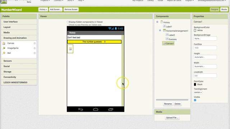The height and width of the screenshot is (129, 230).
Task: Click the 9:48 clock in phone preview
Action: [120, 29]
